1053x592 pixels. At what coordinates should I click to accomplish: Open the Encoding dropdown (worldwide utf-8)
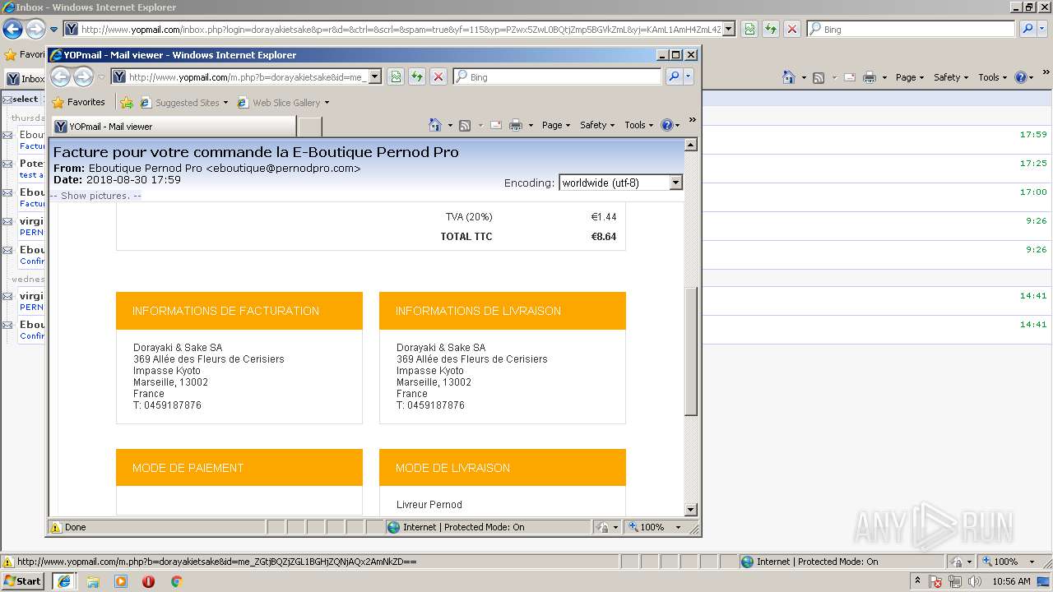pos(620,183)
